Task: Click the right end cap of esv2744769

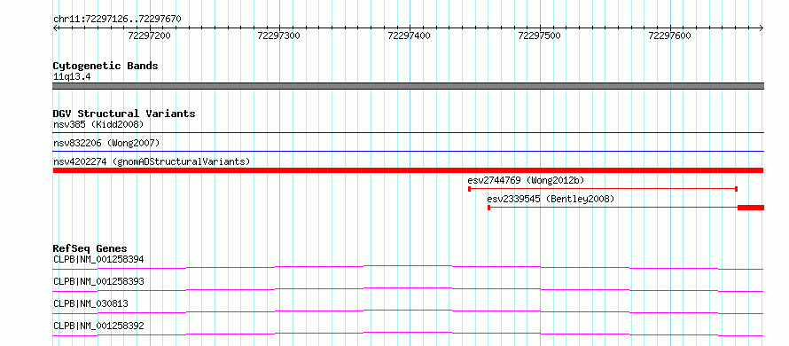Action: point(736,189)
